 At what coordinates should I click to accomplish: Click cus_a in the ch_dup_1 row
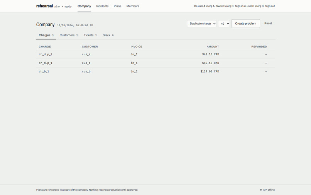pyautogui.click(x=86, y=63)
